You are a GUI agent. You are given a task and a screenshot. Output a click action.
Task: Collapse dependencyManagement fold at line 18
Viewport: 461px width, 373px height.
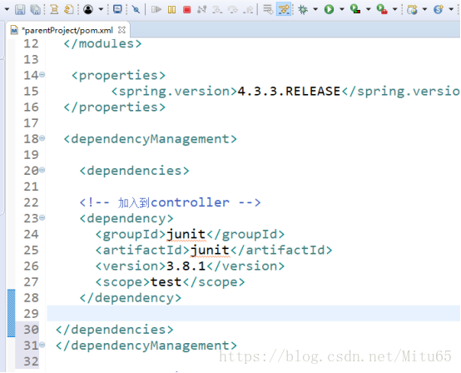[42, 138]
